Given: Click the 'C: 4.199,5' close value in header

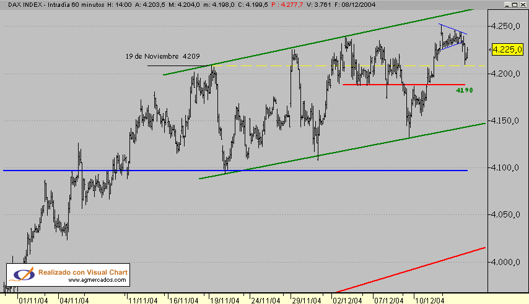Looking at the screenshot, I should coord(253,5).
